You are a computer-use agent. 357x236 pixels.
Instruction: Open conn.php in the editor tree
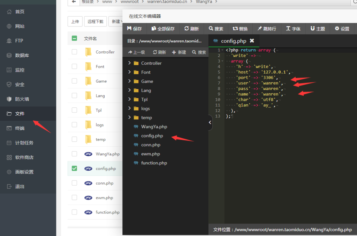pyautogui.click(x=151, y=145)
